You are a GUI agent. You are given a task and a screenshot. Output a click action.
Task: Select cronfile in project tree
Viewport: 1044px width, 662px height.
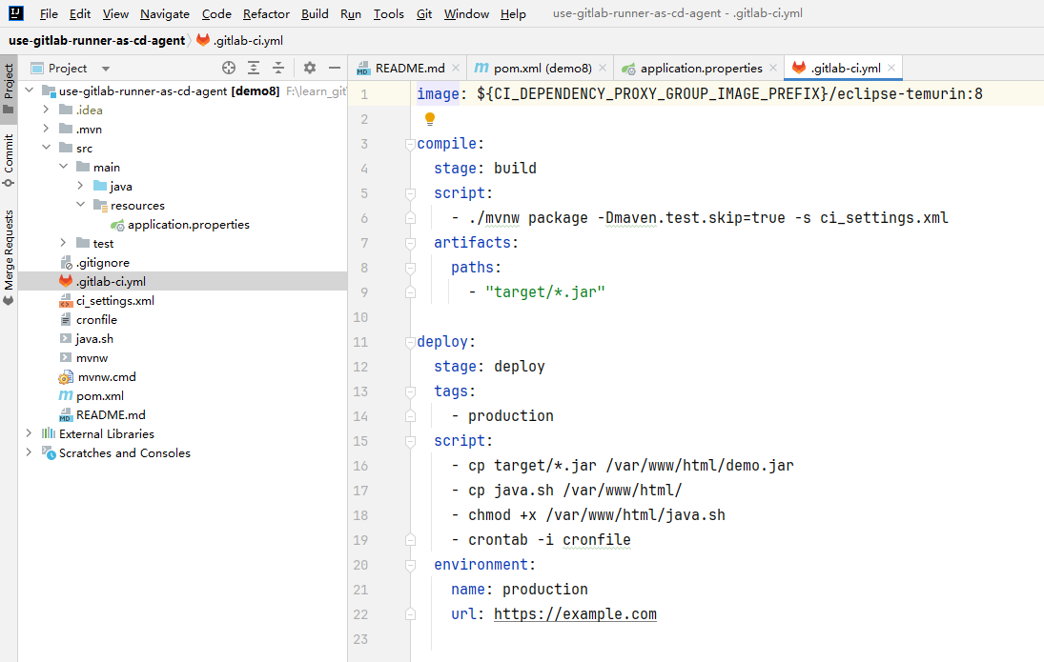pyautogui.click(x=96, y=319)
